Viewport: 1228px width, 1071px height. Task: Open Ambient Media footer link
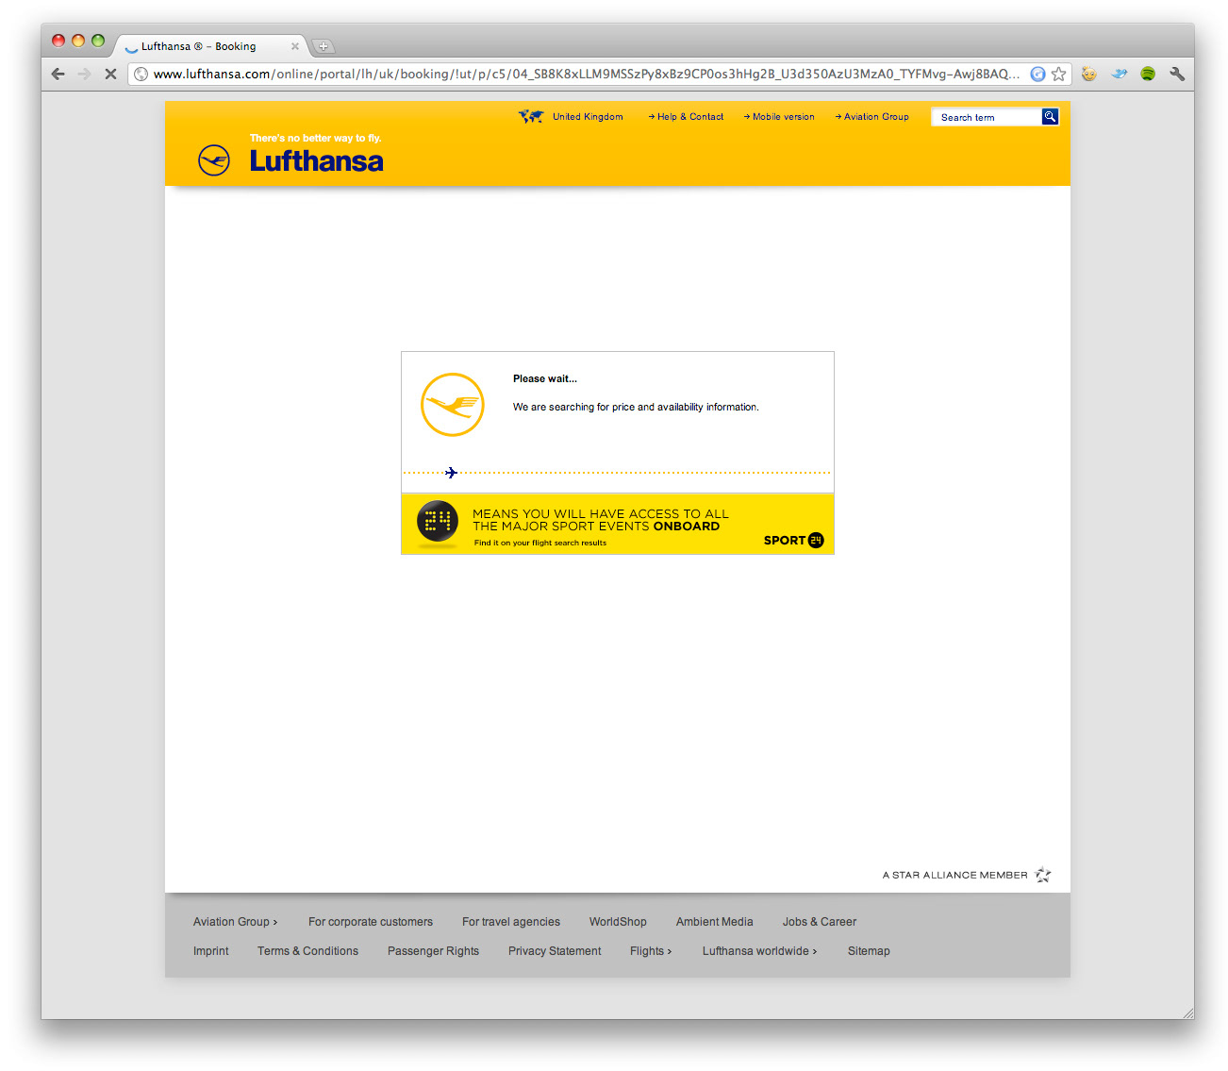point(714,922)
